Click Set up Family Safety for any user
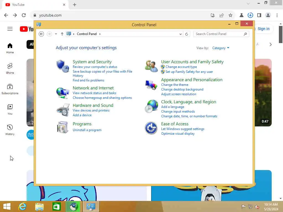283x212 pixels. tap(189, 72)
